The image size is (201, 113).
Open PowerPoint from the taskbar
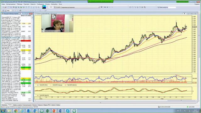[x=54, y=111]
